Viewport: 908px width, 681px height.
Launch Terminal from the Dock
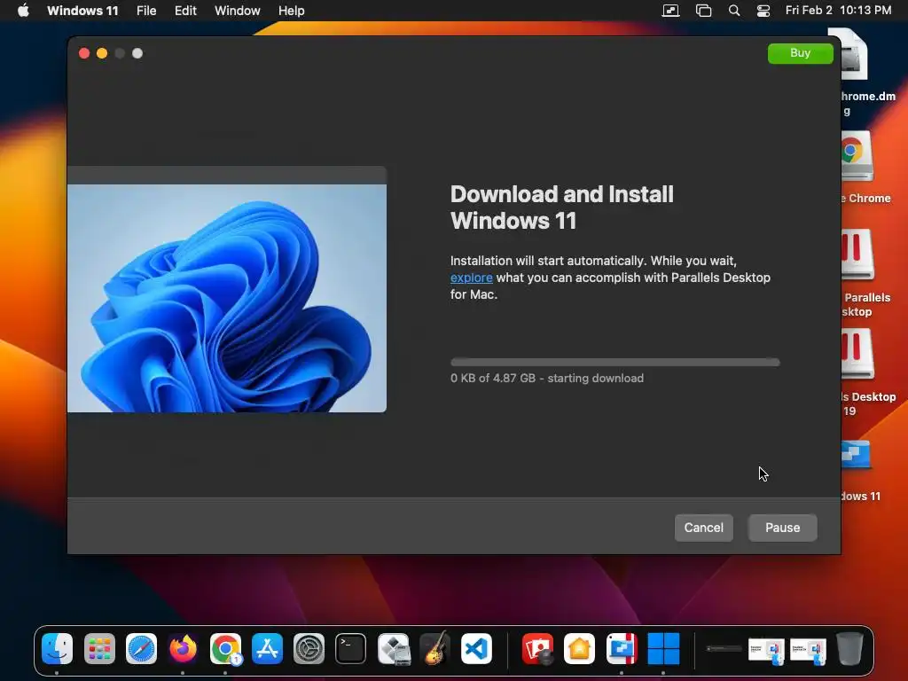tap(350, 648)
